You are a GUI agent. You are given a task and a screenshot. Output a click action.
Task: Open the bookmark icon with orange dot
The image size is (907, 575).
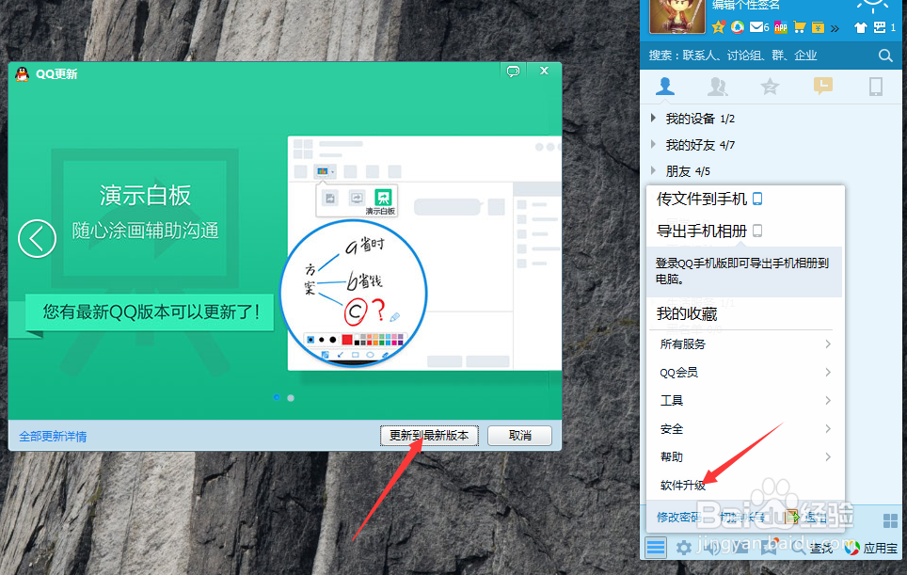point(770,547)
